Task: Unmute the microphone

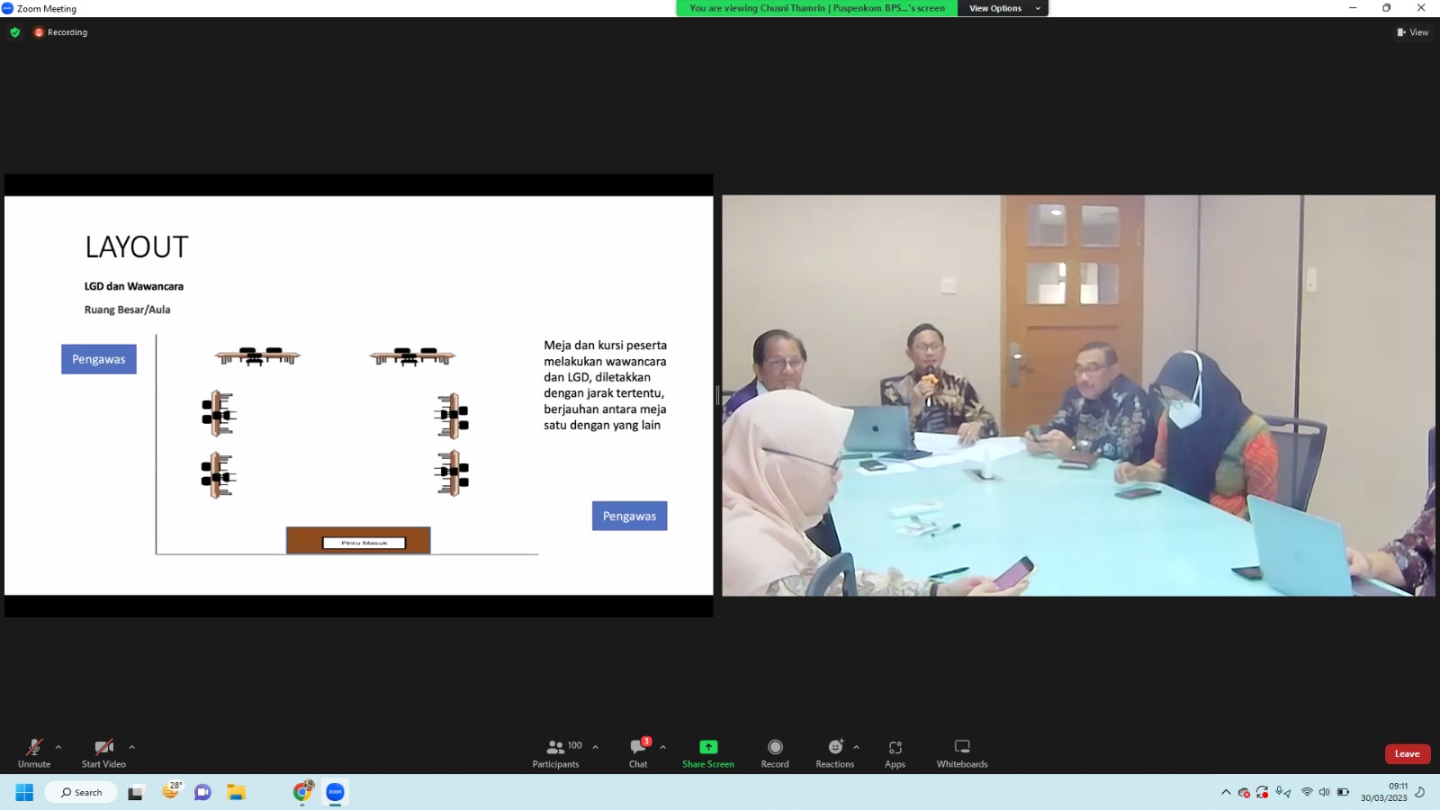Action: click(34, 752)
